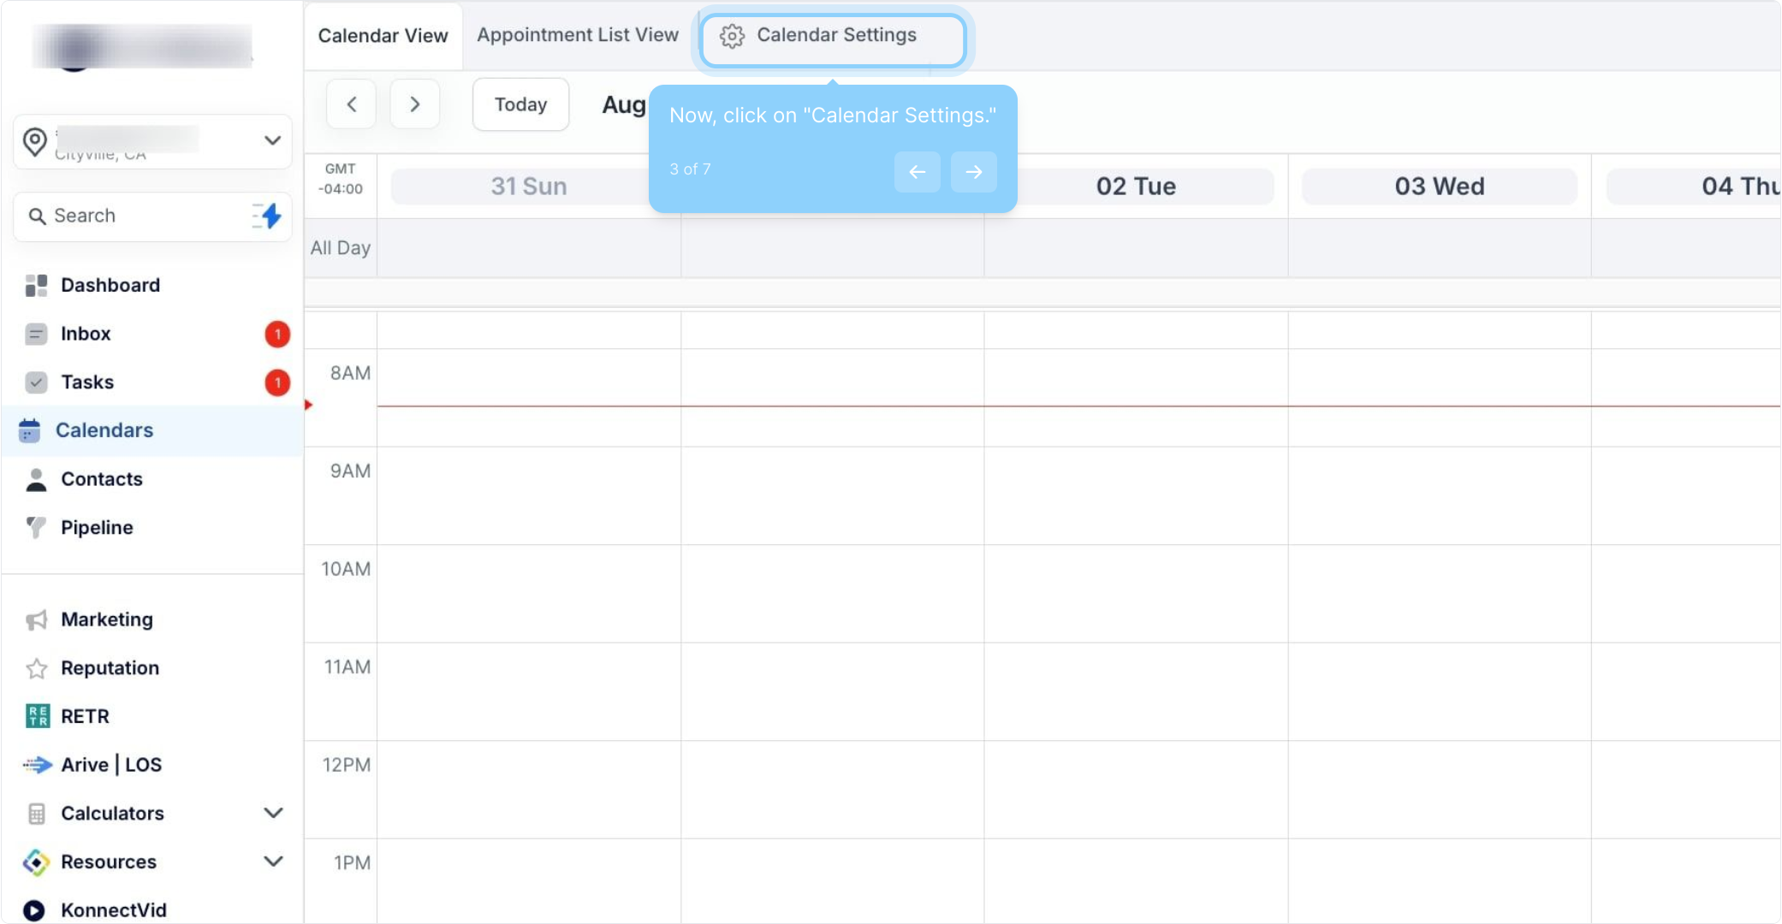This screenshot has height=924, width=1782.
Task: Expand the Resources submenu chevron
Action: [273, 862]
